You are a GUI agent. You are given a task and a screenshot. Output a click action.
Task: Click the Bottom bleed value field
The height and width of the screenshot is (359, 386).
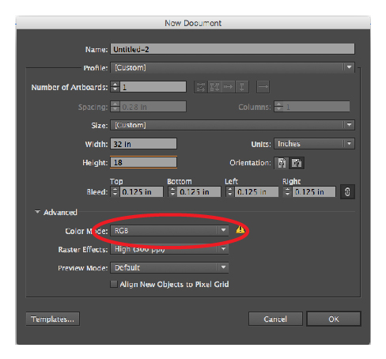click(x=199, y=191)
